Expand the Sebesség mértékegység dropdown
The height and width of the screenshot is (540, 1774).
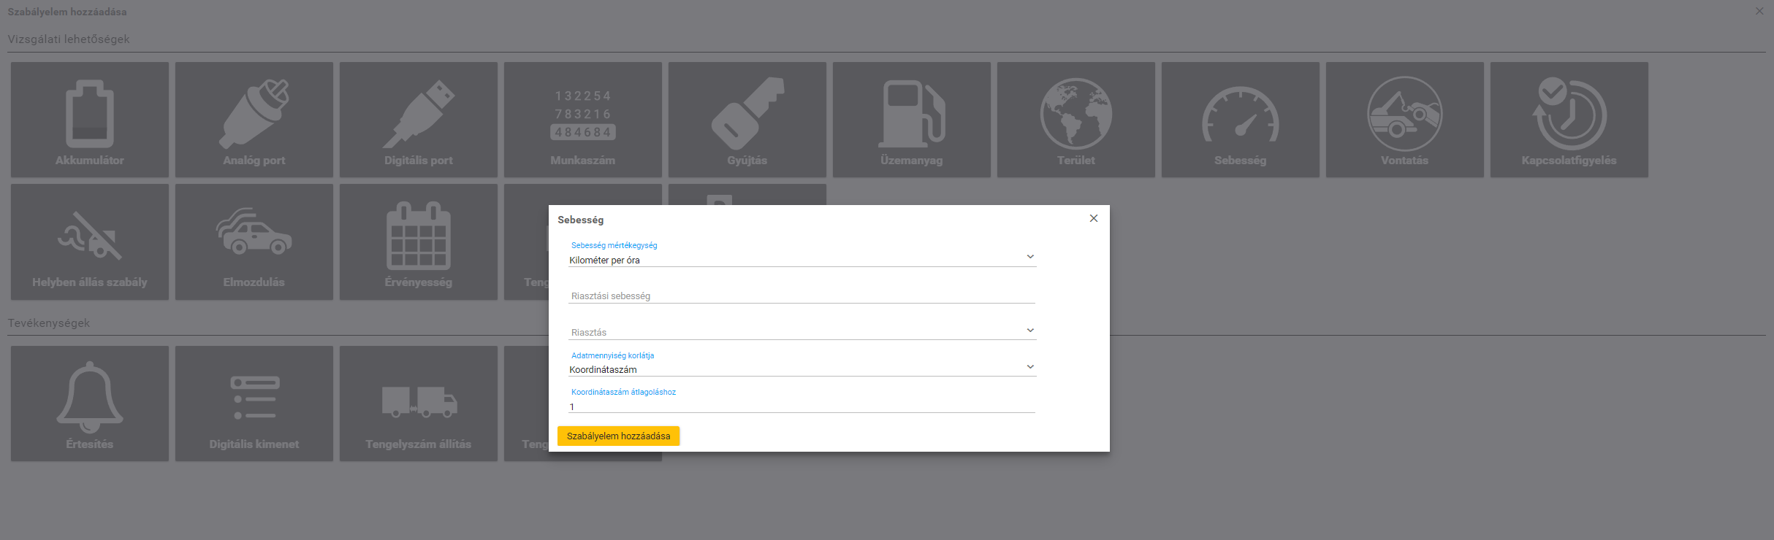[x=802, y=259]
